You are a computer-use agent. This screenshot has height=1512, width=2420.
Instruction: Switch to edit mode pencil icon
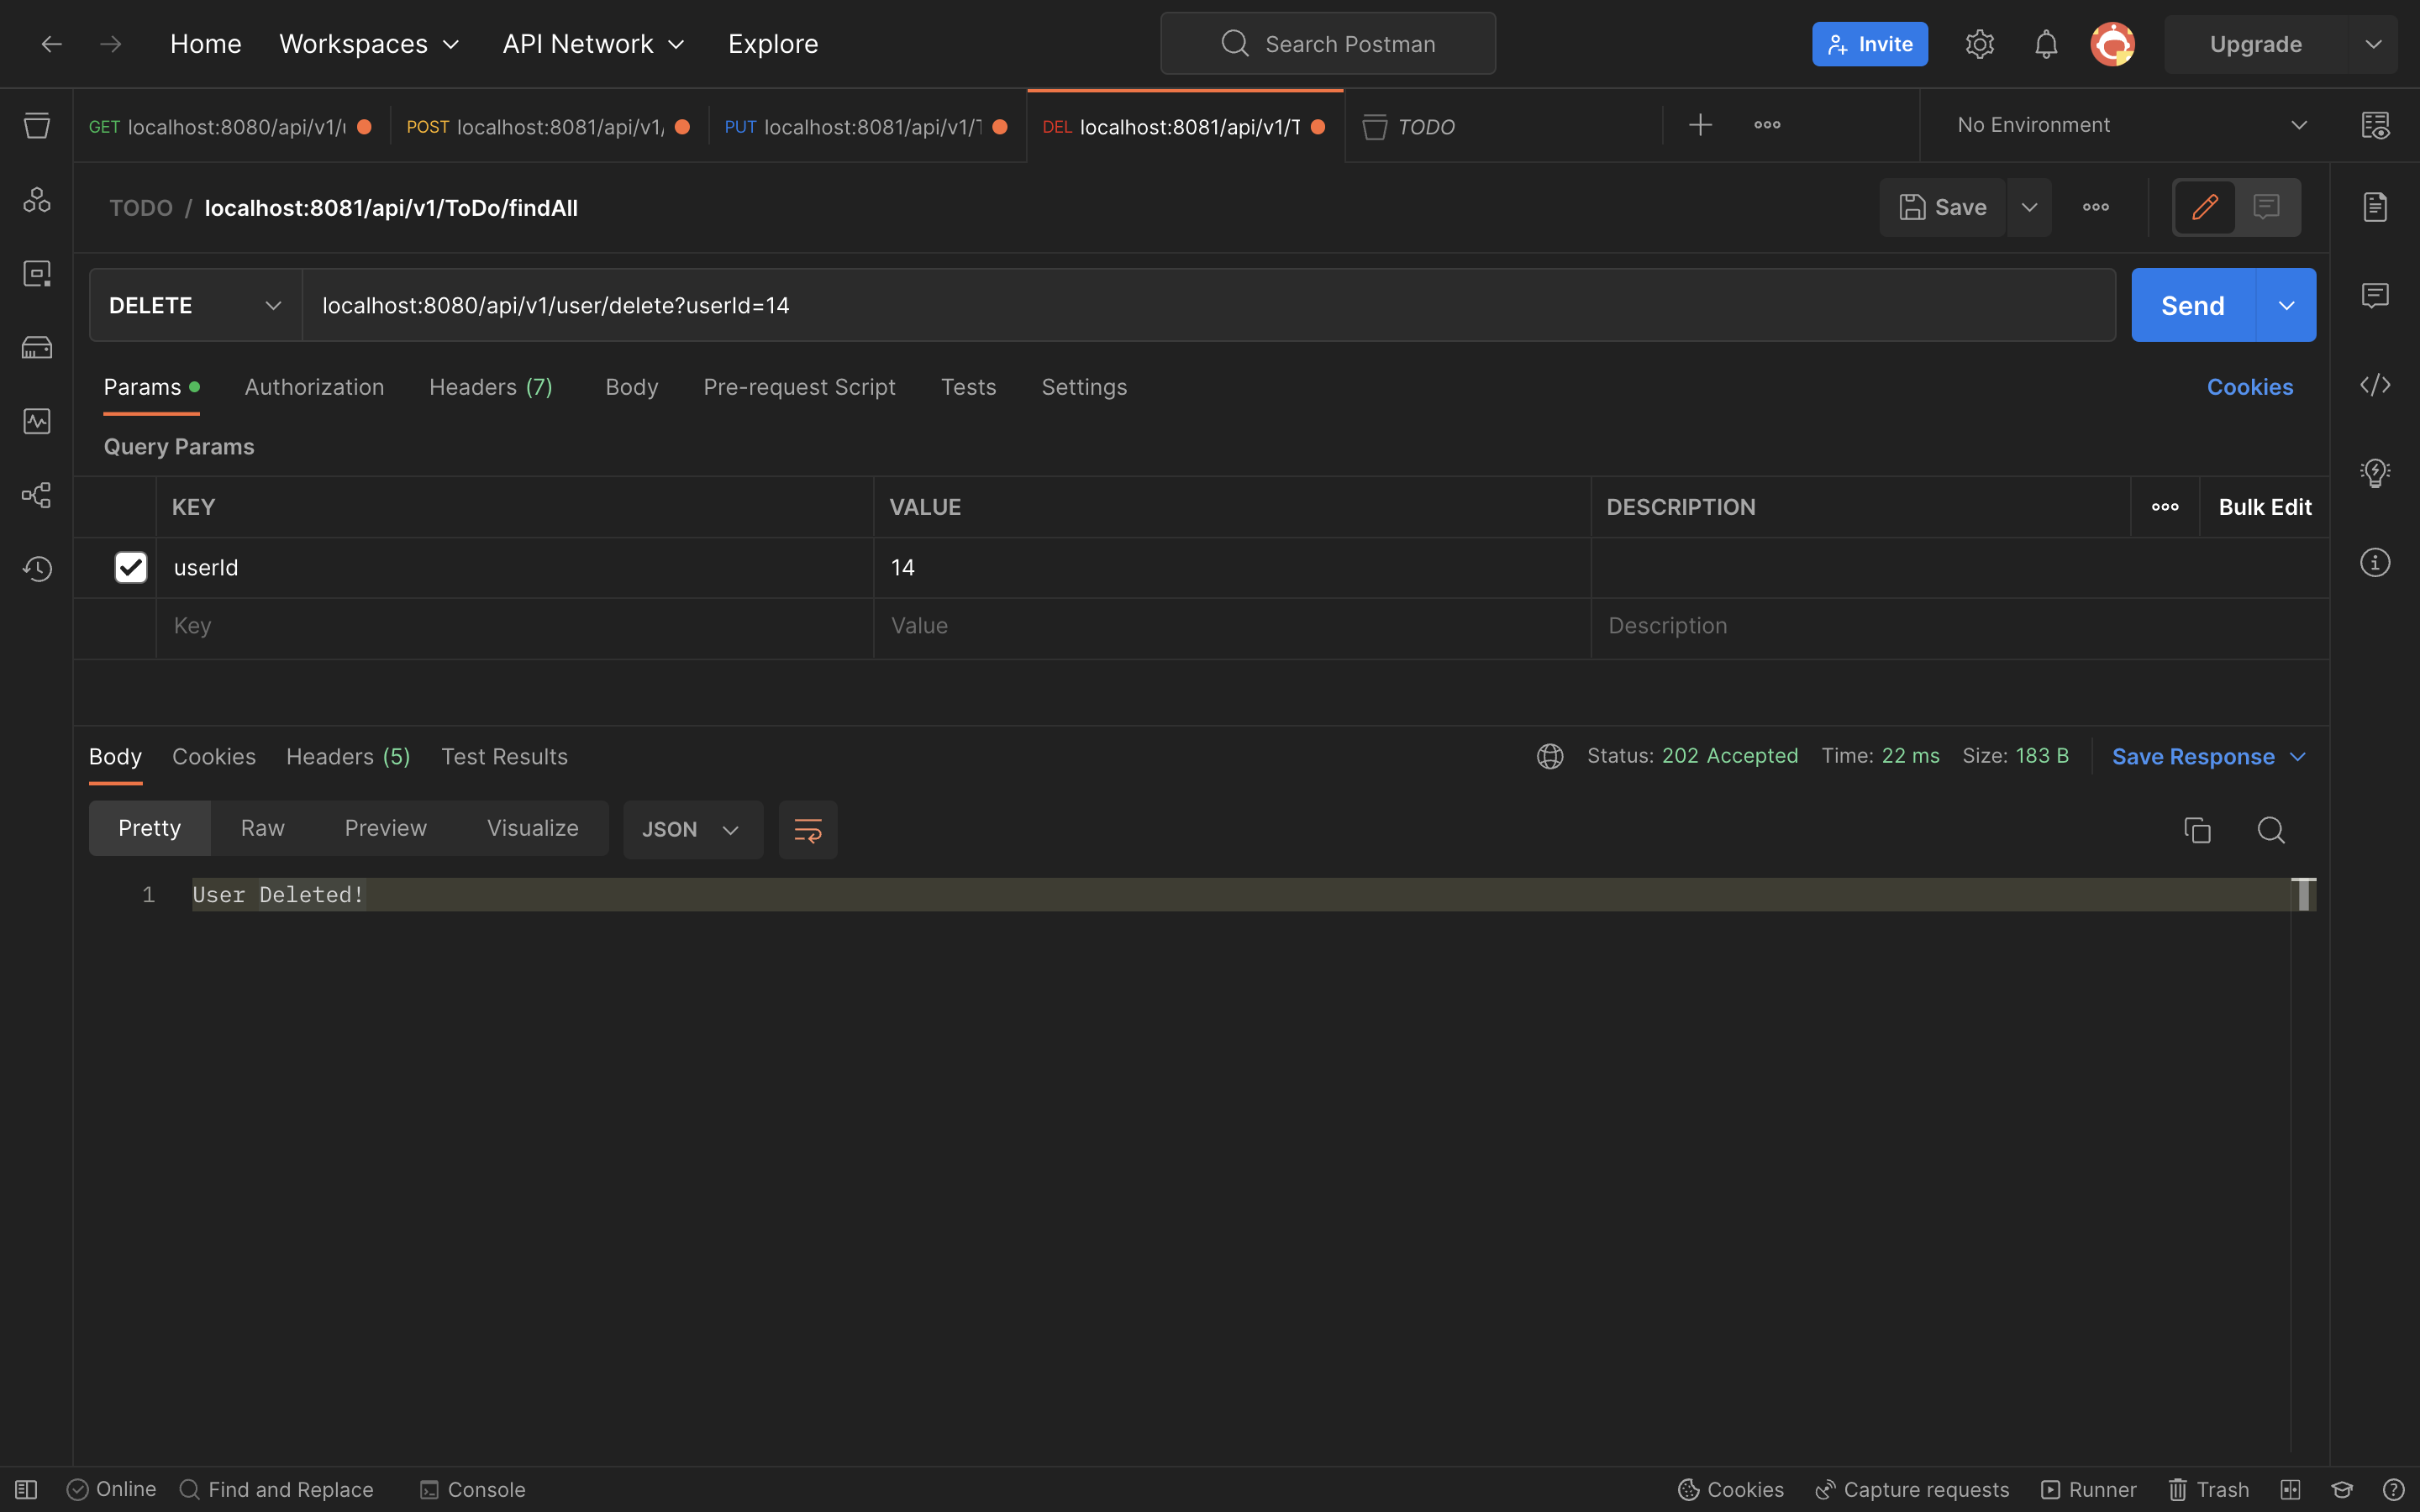(2205, 207)
